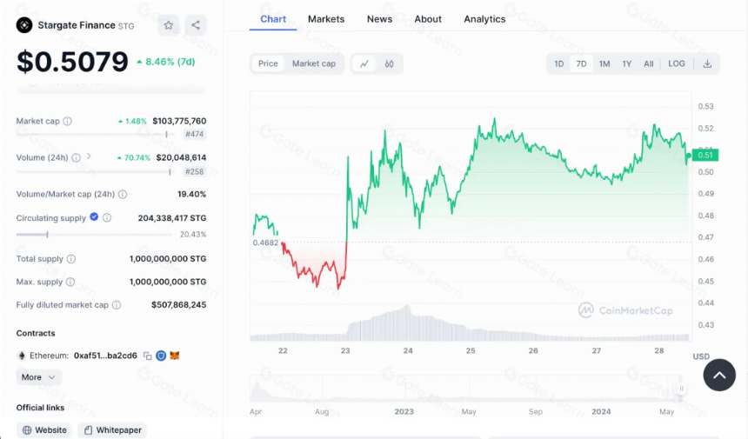Add token to MetaMask fox icon
Screen dimensions: 748x439
coord(175,356)
